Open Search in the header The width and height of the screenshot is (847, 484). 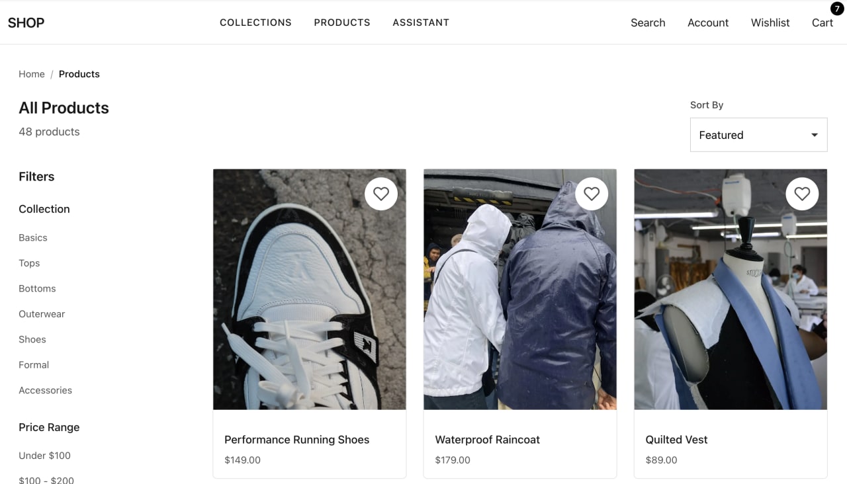coord(648,22)
